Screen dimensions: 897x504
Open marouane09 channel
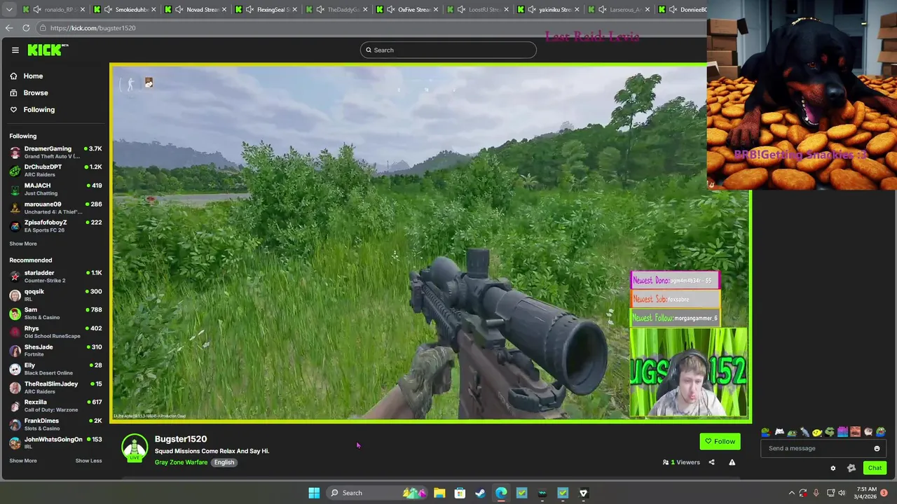(x=56, y=207)
